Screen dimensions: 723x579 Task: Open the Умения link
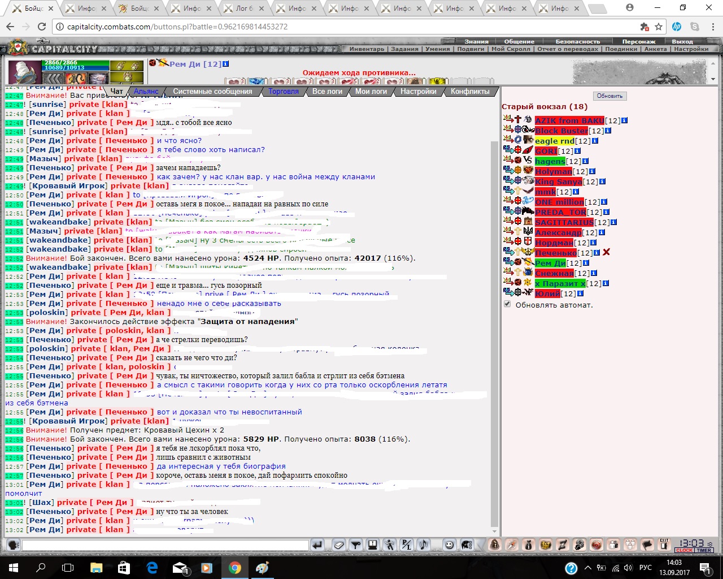pyautogui.click(x=438, y=49)
